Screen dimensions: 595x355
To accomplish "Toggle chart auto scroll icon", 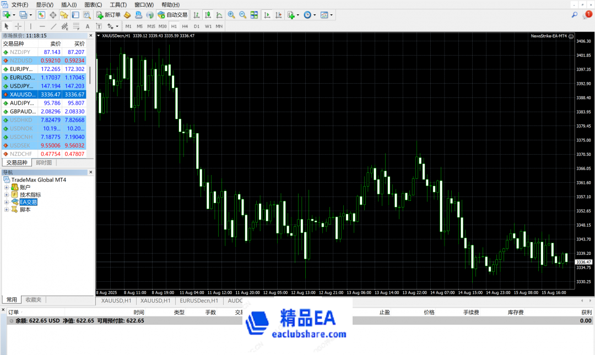I will [x=267, y=15].
